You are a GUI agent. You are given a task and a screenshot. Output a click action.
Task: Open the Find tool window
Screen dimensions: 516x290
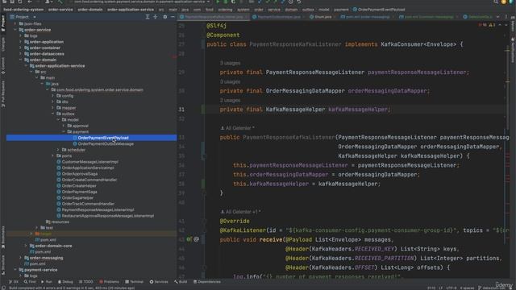tap(30, 282)
